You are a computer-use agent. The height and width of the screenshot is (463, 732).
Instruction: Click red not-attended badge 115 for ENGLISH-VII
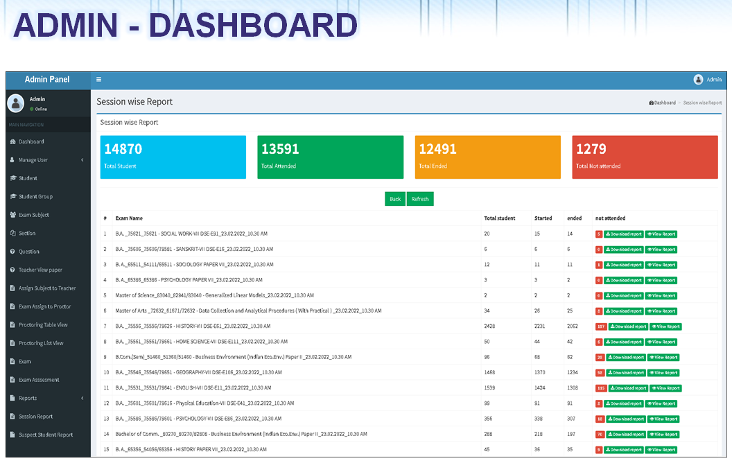(601, 388)
